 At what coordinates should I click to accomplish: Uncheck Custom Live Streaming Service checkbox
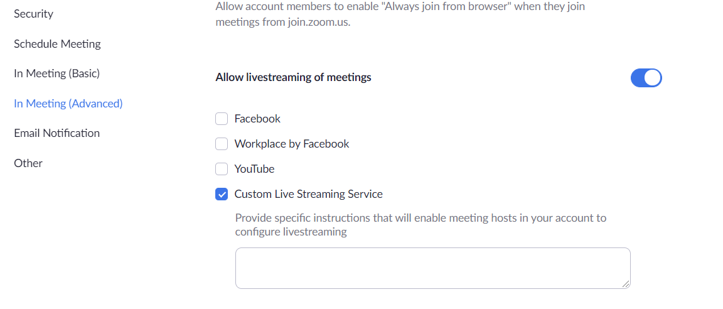click(x=222, y=194)
